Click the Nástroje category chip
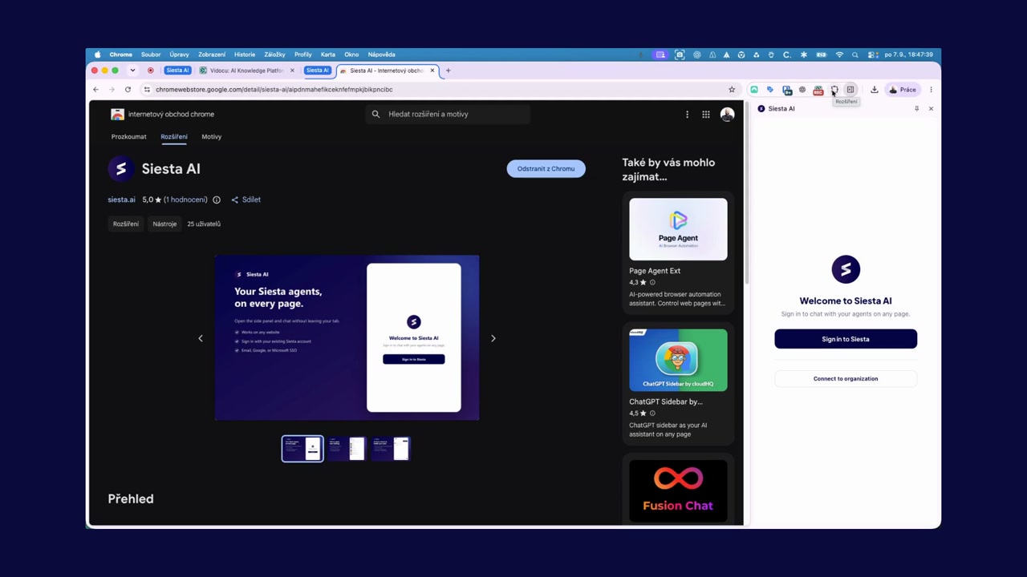The image size is (1027, 577). [x=164, y=224]
